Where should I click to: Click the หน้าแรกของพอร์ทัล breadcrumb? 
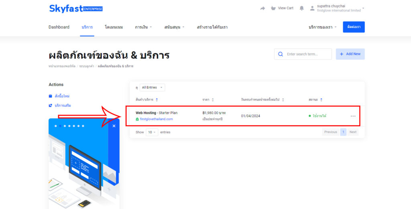tap(62, 66)
